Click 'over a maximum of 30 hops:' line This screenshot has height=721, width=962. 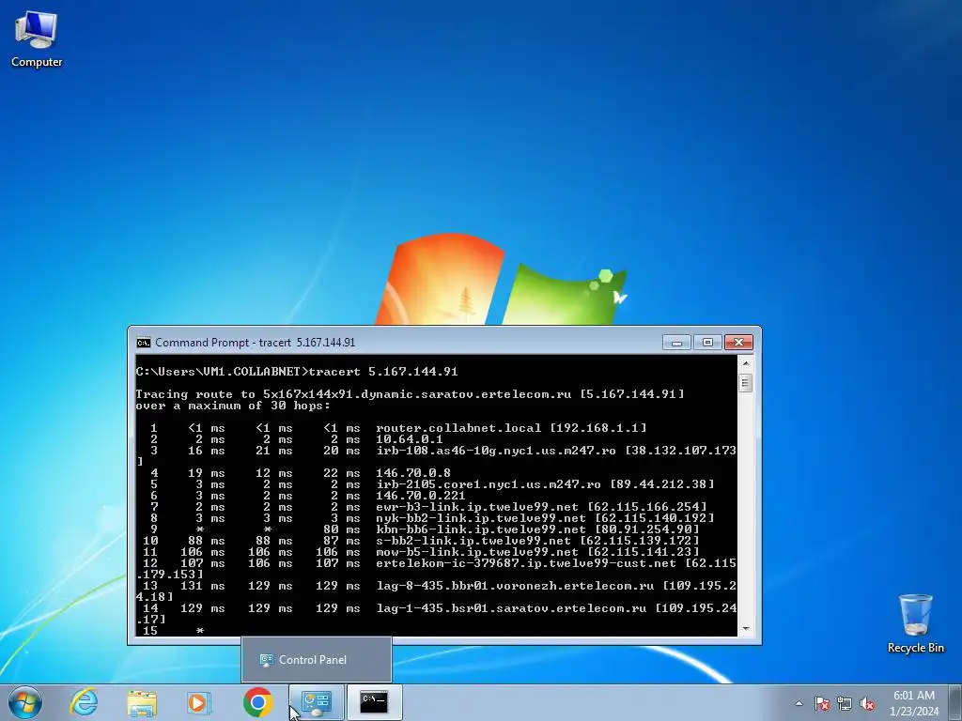pyautogui.click(x=233, y=406)
